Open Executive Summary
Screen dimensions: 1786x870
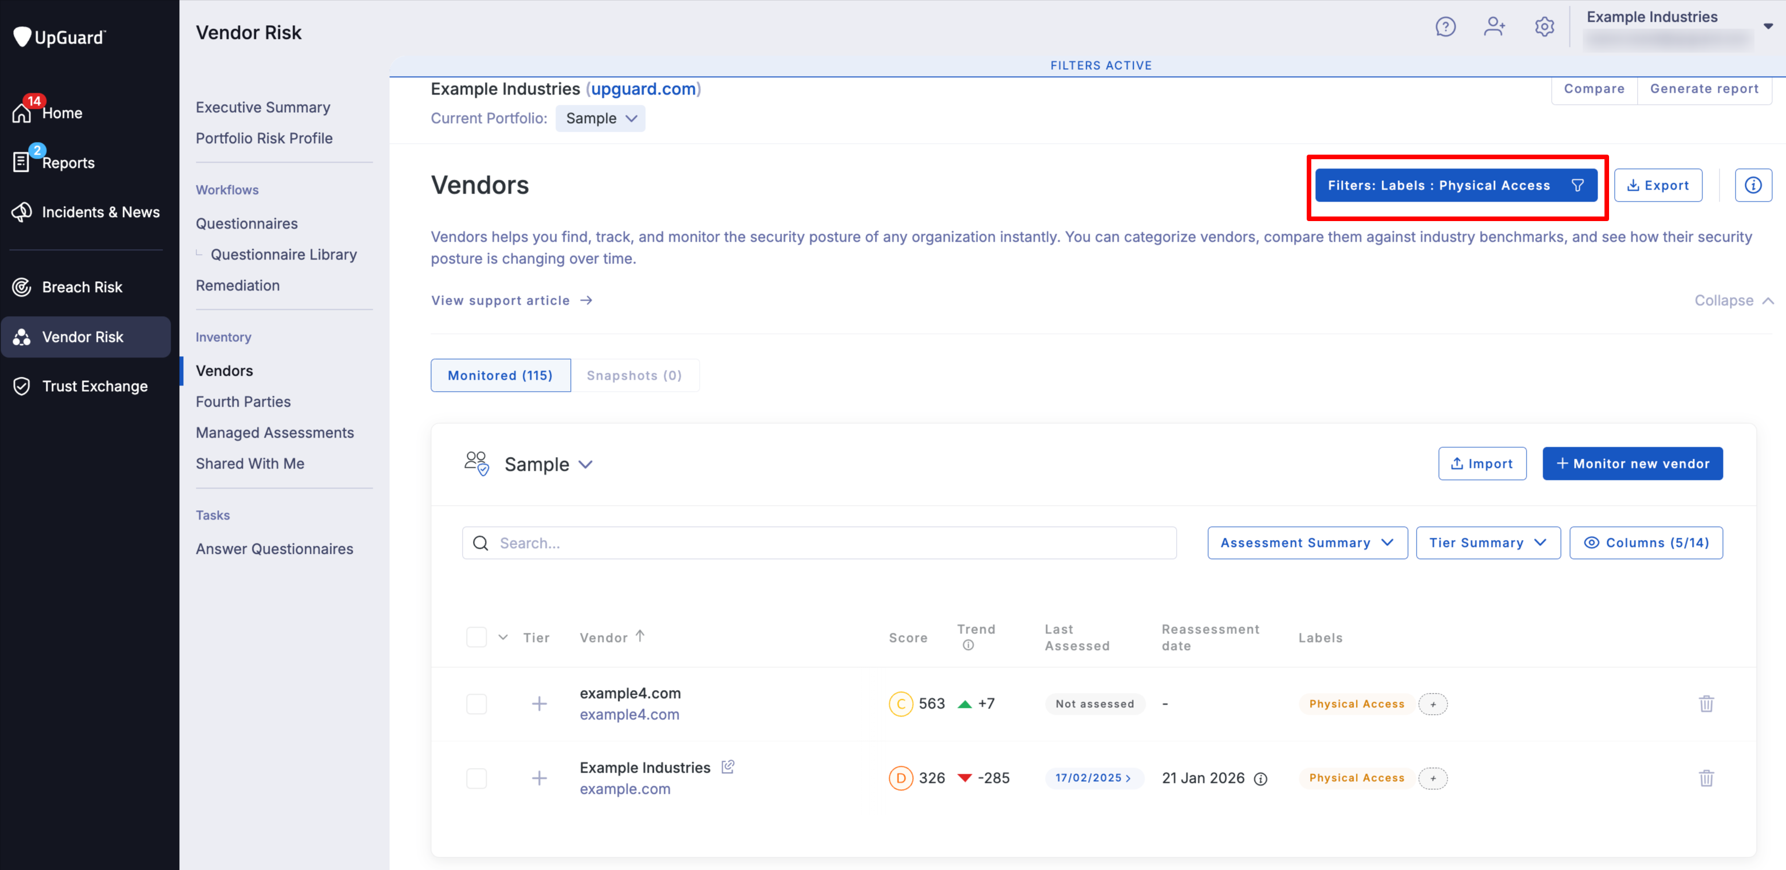[263, 108]
